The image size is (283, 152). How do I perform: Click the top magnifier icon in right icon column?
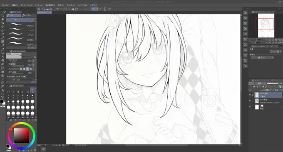[x=245, y=13]
